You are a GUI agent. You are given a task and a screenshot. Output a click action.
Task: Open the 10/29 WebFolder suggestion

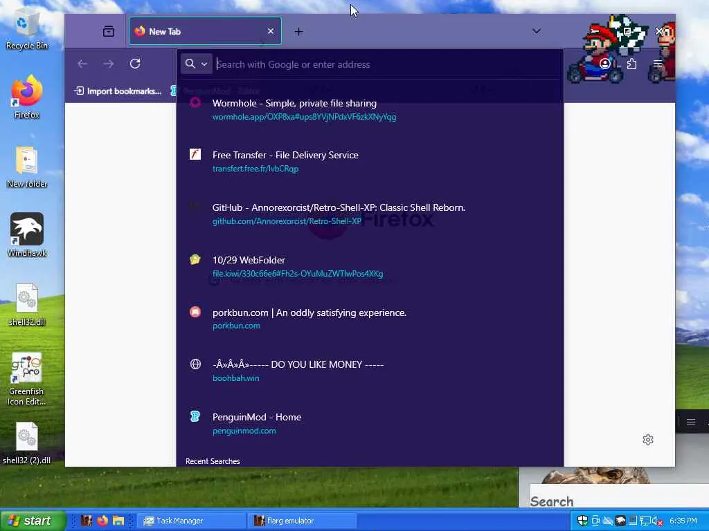tap(249, 260)
